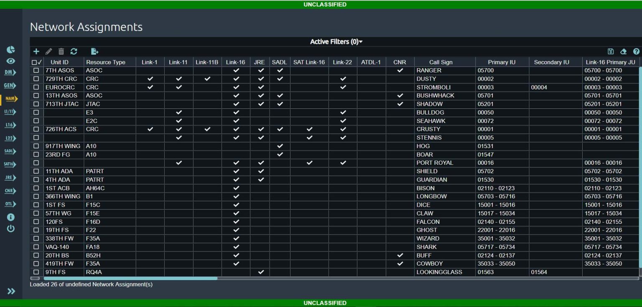Select the checkbox for EUROCRC row
The image size is (642, 307).
click(x=36, y=87)
